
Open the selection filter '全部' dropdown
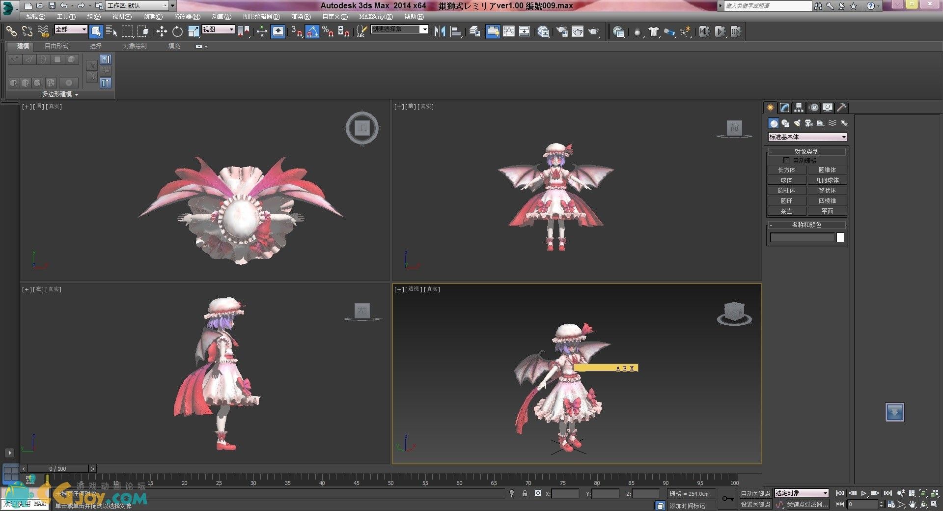[71, 29]
